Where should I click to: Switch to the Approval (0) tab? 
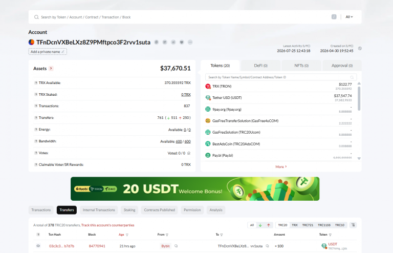pyautogui.click(x=342, y=66)
